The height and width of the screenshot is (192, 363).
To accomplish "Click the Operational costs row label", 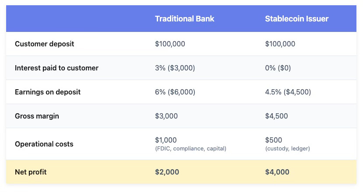I will [44, 144].
